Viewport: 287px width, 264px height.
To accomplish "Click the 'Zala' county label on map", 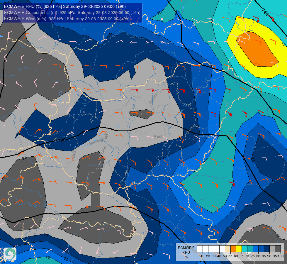I will (74, 154).
